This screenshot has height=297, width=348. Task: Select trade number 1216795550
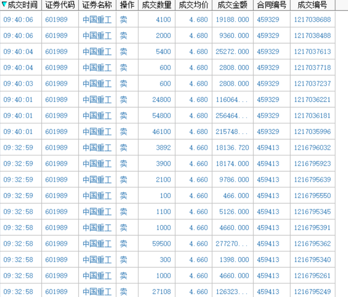[x=313, y=196]
